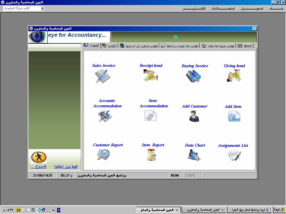Open the Buying Invoice notebook icon
The image size is (286, 214).
(x=193, y=76)
